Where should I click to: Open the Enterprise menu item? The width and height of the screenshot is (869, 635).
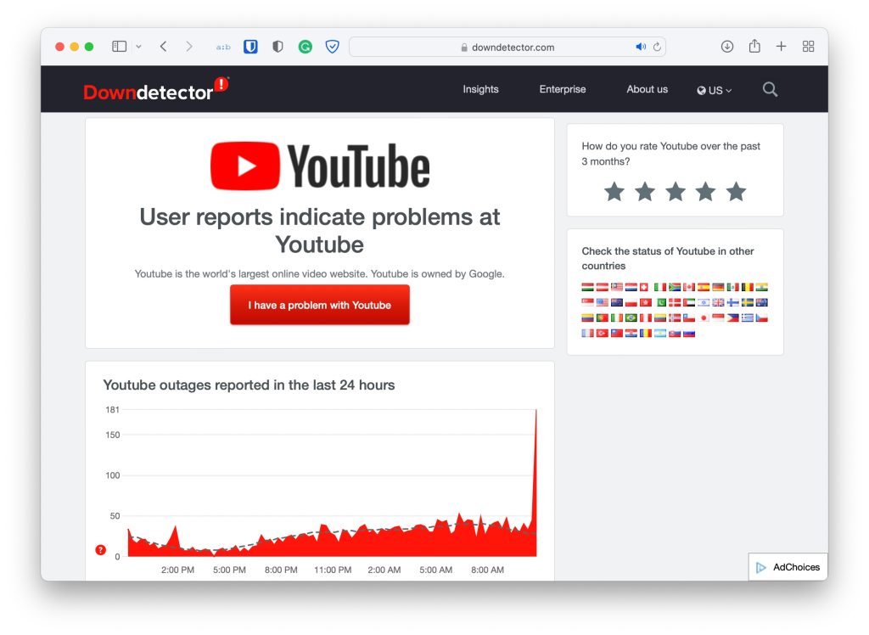[563, 89]
